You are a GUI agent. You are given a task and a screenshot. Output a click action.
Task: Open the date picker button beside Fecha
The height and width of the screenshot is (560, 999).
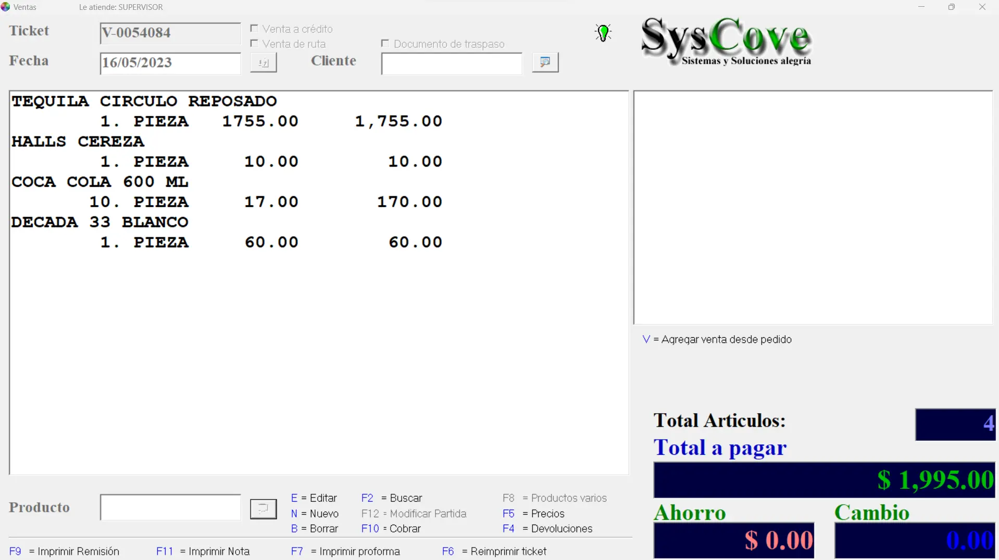(263, 62)
